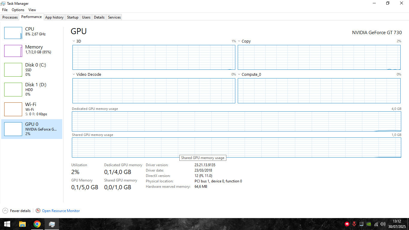Open the Windows Start menu
The image size is (409, 230).
coord(7,224)
